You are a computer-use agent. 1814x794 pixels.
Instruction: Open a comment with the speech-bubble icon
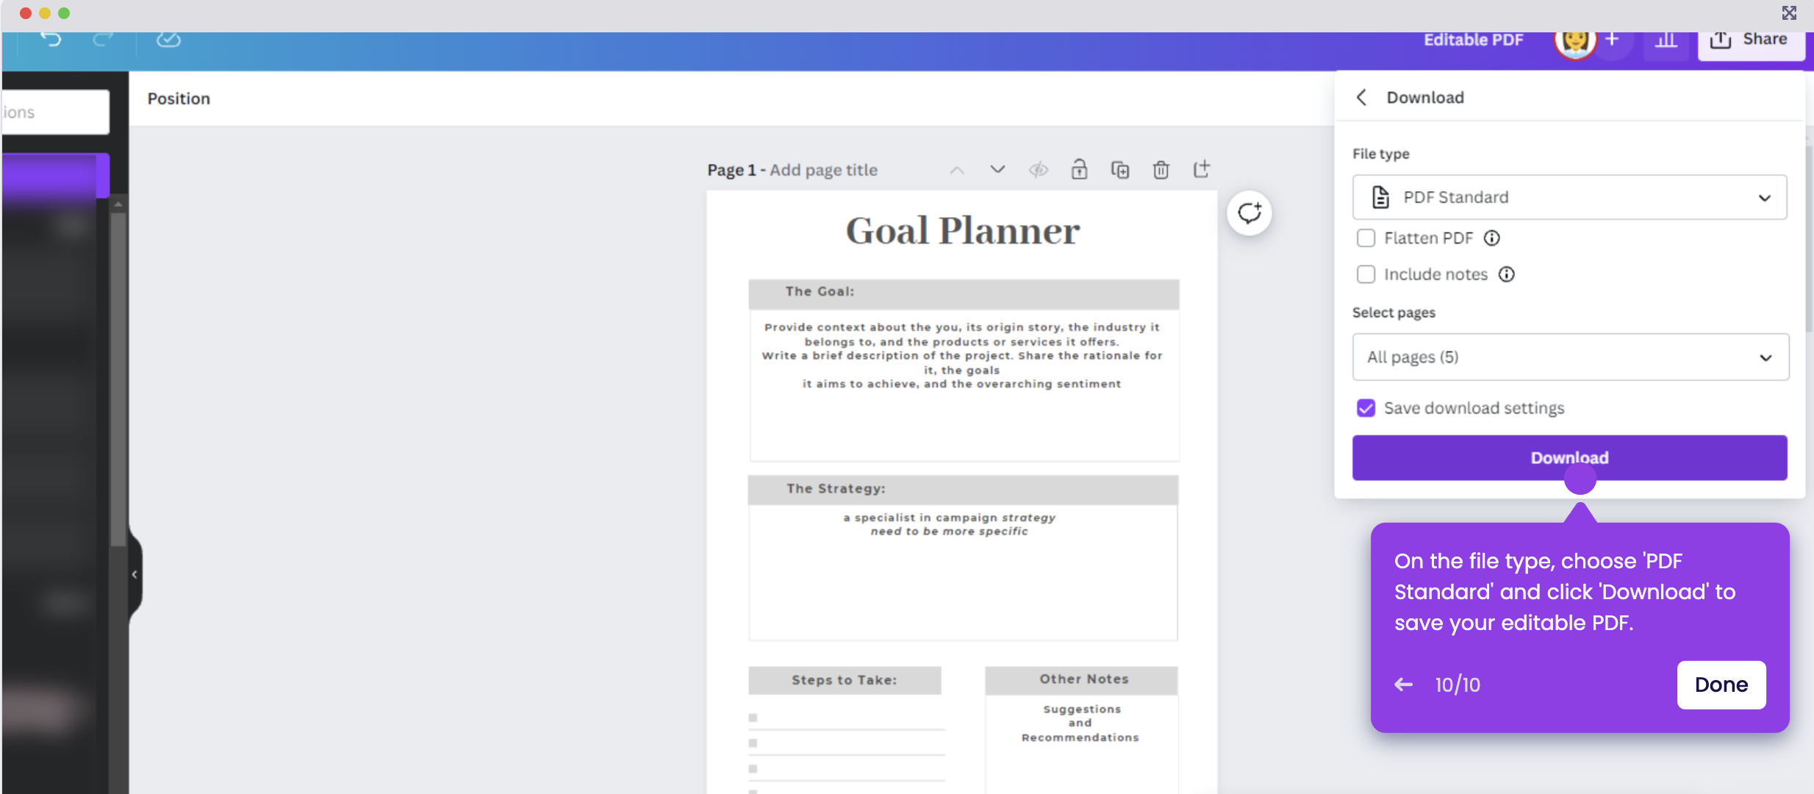1249,212
